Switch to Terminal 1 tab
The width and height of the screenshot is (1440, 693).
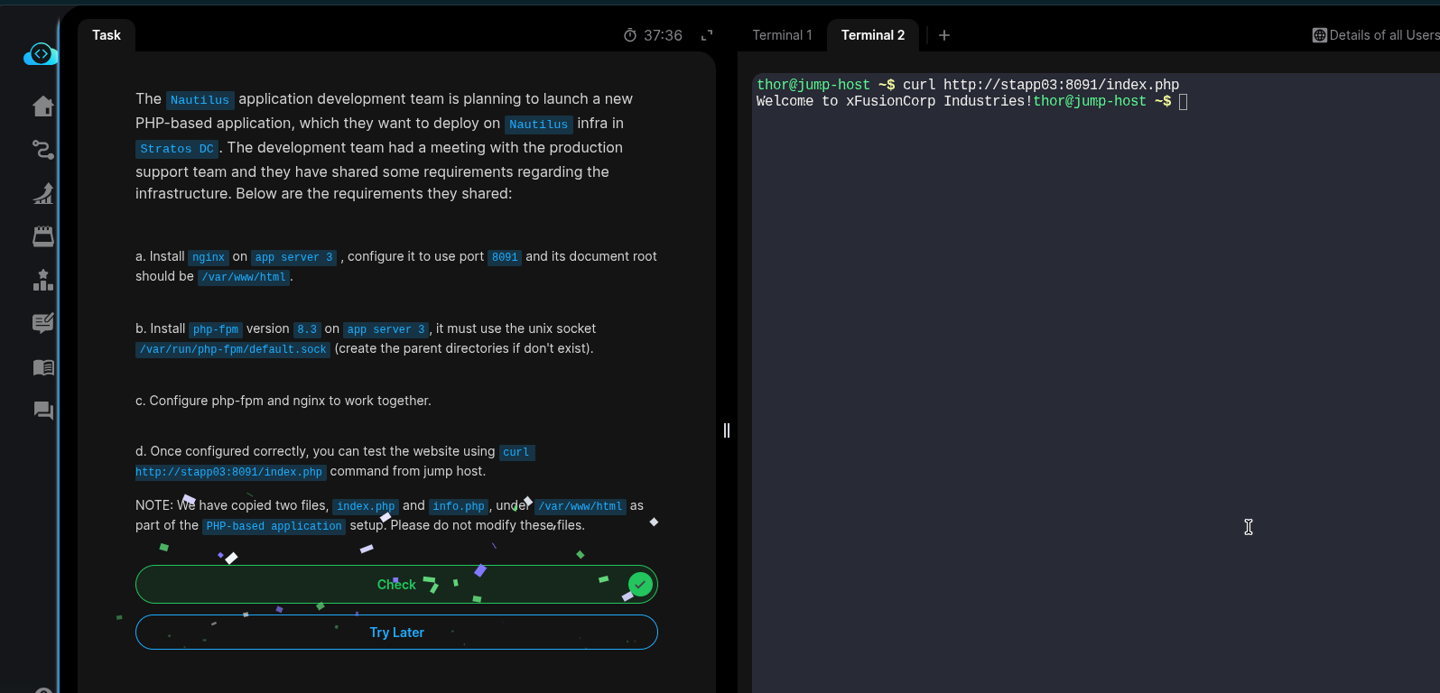782,35
